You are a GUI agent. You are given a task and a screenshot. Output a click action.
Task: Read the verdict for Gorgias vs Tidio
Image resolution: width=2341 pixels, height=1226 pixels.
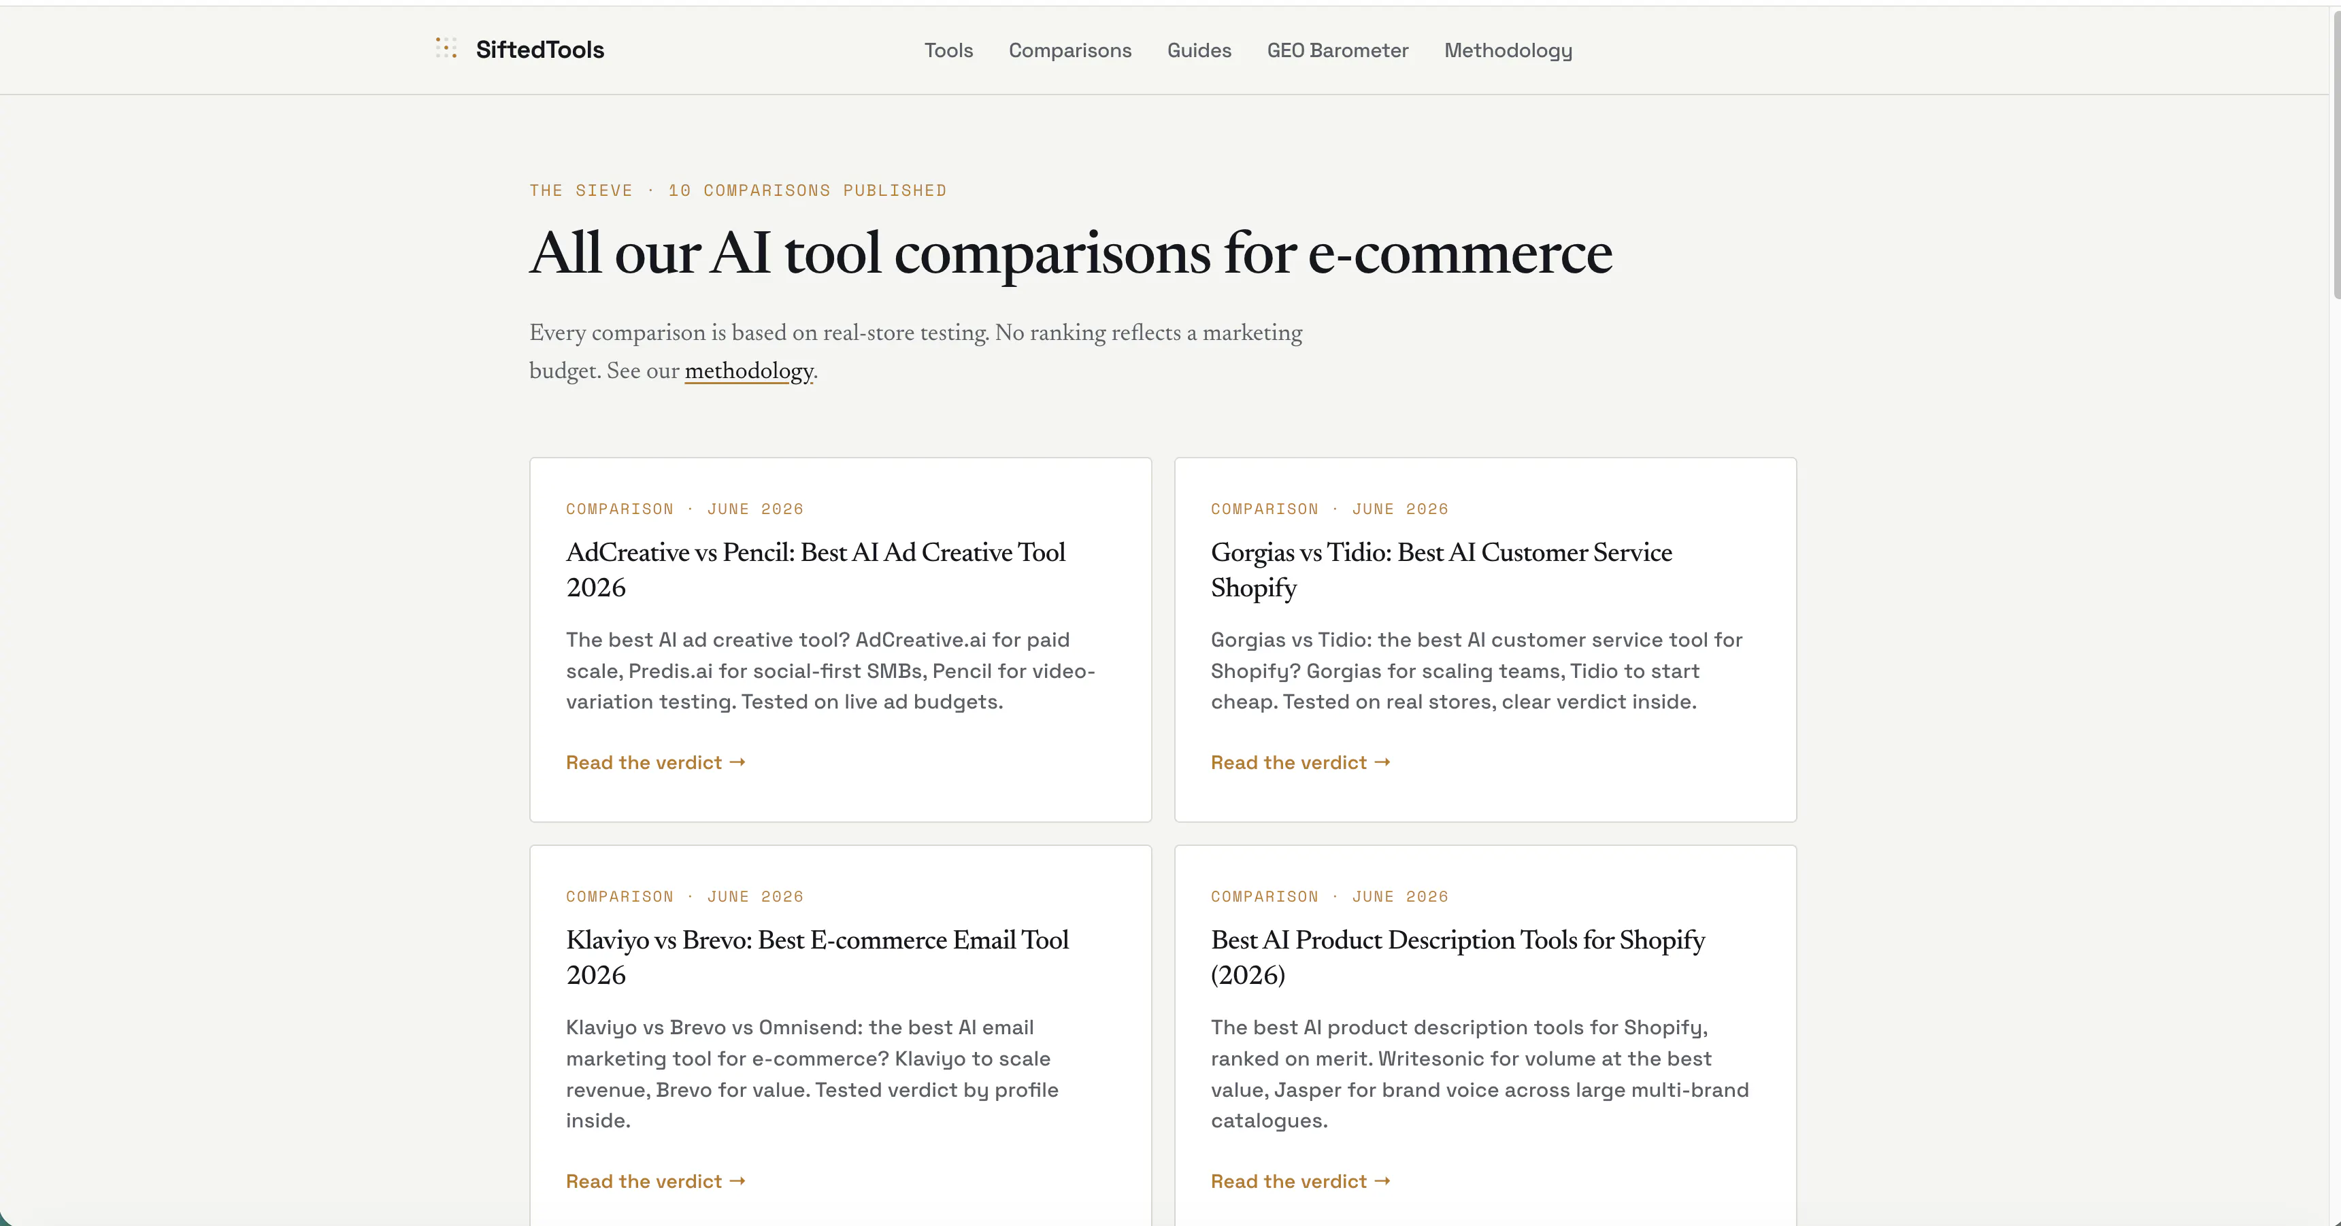coord(1301,763)
